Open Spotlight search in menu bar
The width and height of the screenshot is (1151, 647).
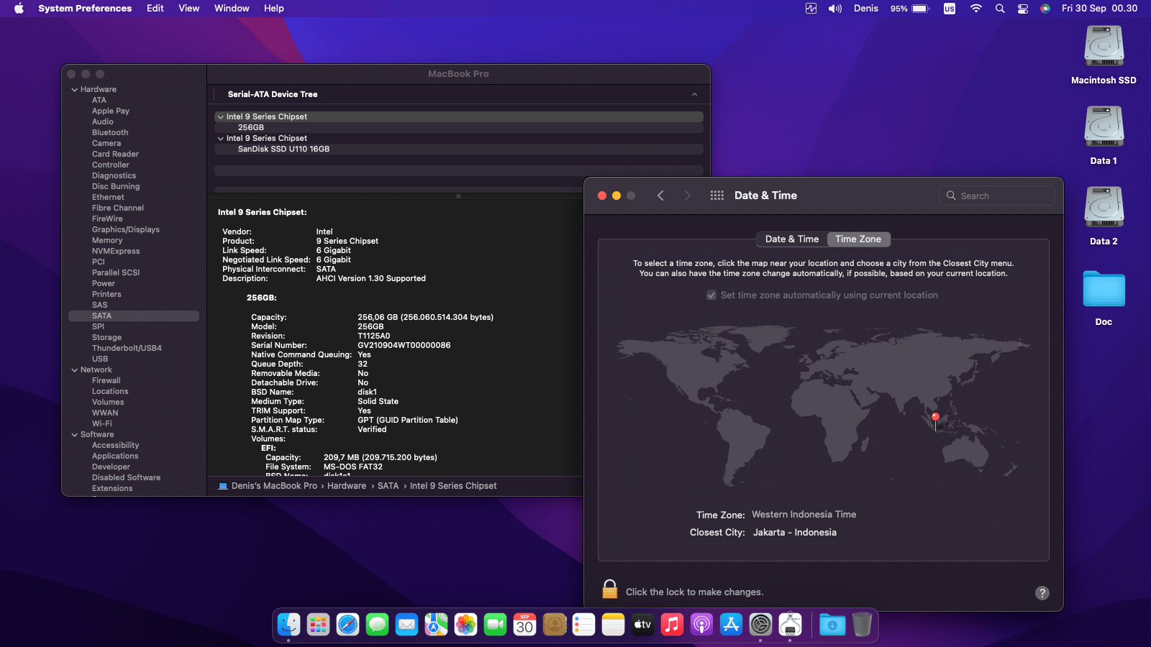pos(999,9)
